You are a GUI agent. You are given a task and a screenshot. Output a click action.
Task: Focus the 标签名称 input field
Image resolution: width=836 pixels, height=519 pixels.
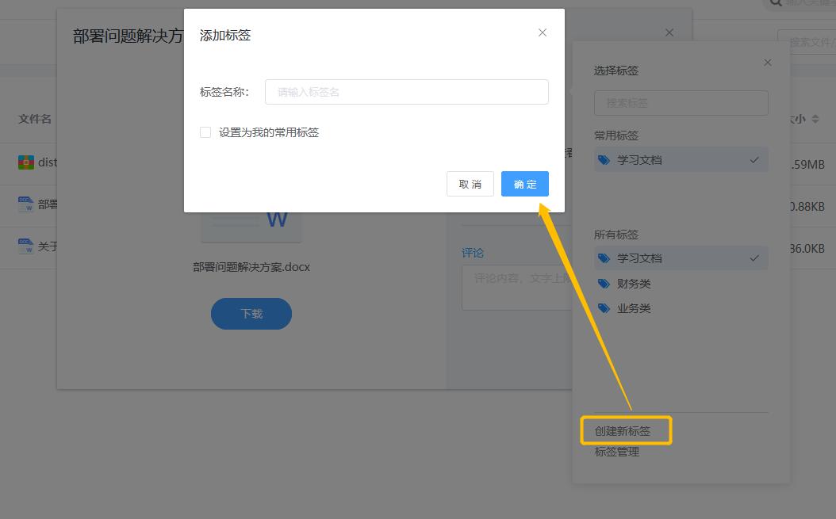click(407, 92)
